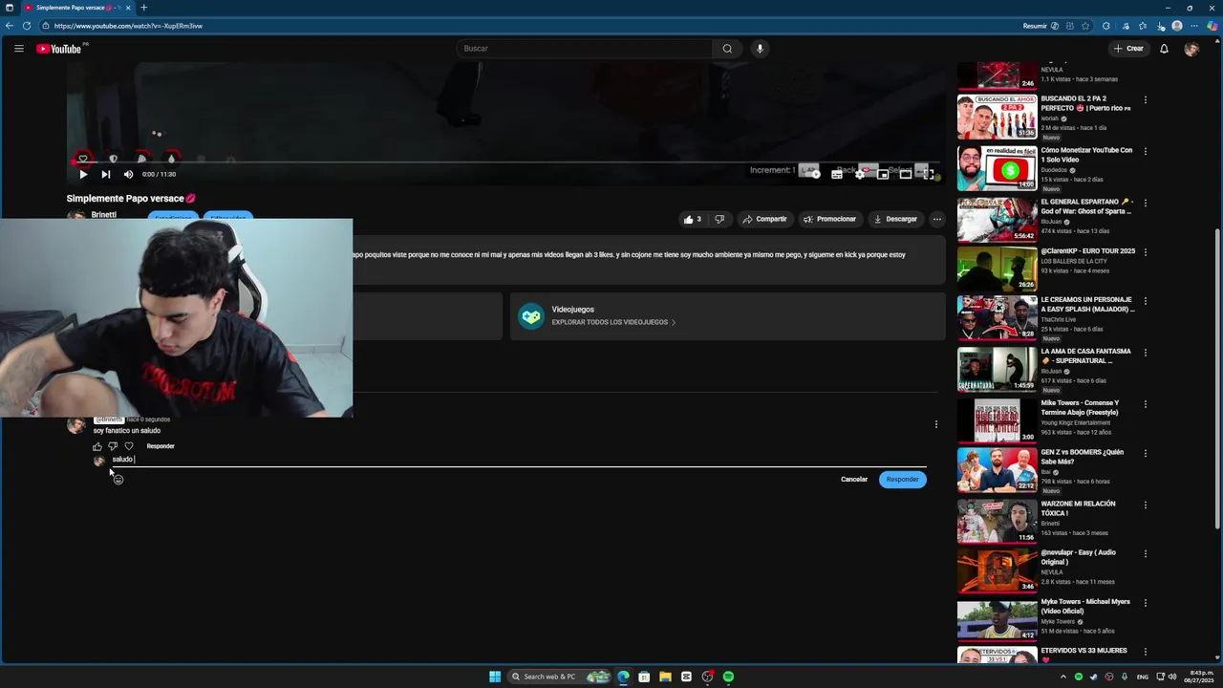Open Spotify from the taskbar
The width and height of the screenshot is (1223, 688).
point(728,677)
